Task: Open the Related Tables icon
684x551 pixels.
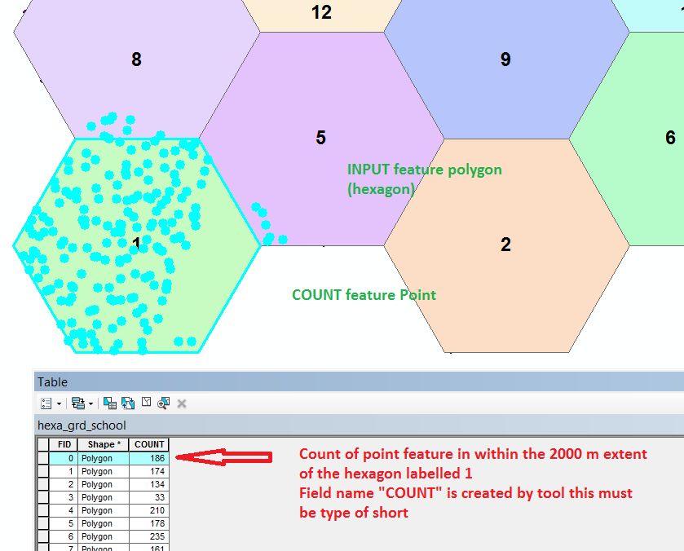Action: [x=78, y=403]
